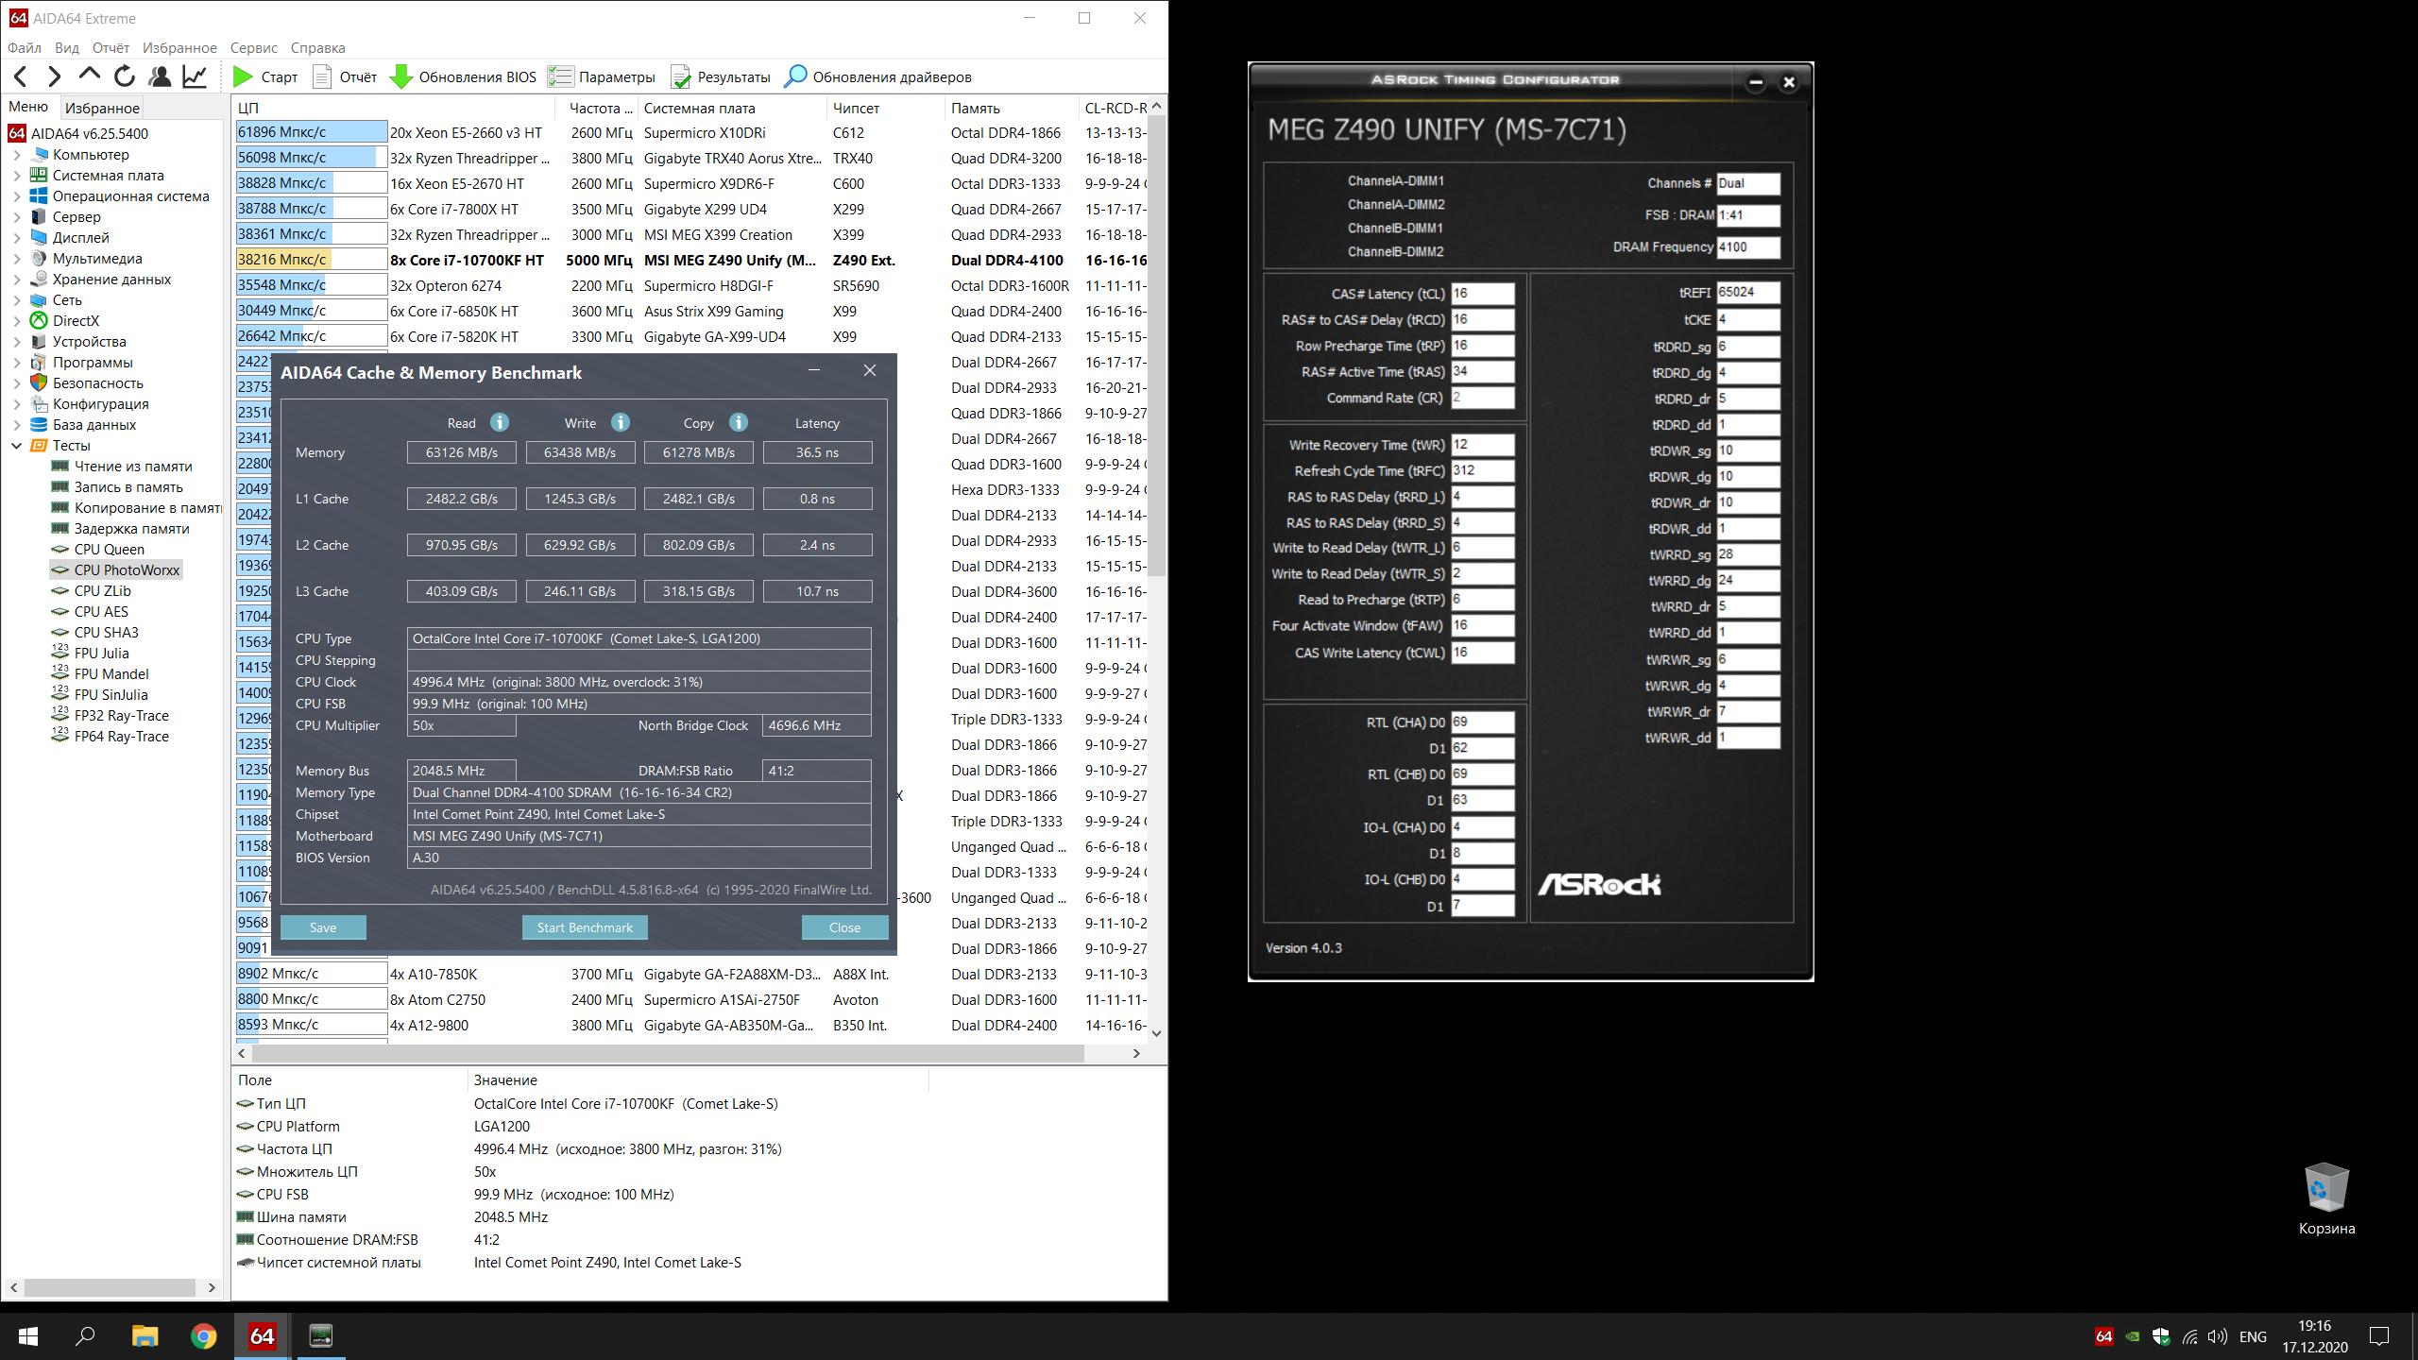The image size is (2418, 1360).
Task: Click the Start Benchmark button
Action: pos(585,927)
